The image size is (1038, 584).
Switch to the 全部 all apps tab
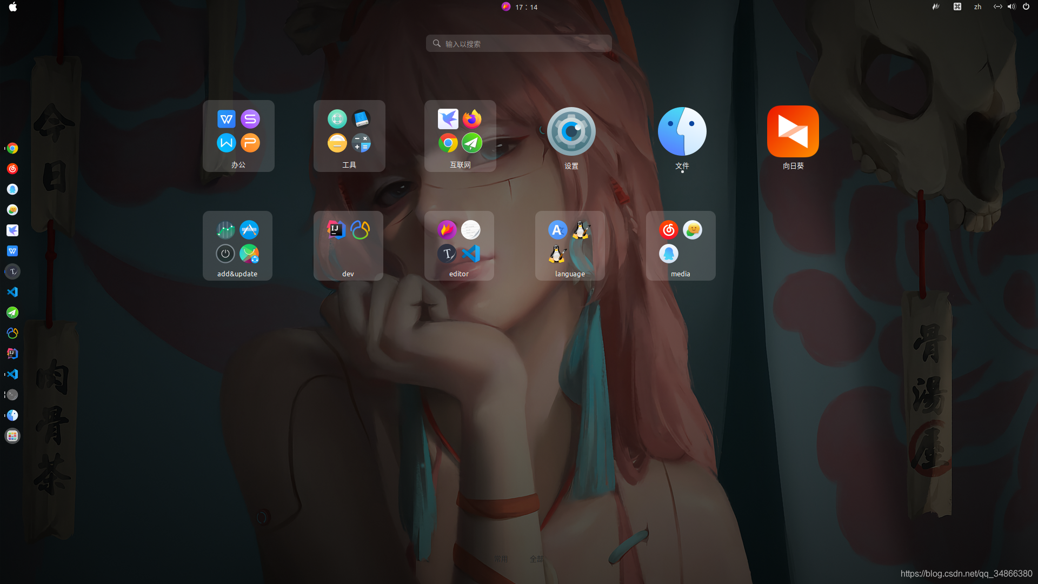tap(536, 559)
